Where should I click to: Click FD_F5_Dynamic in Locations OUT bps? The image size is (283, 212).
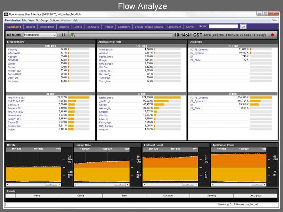click(199, 50)
